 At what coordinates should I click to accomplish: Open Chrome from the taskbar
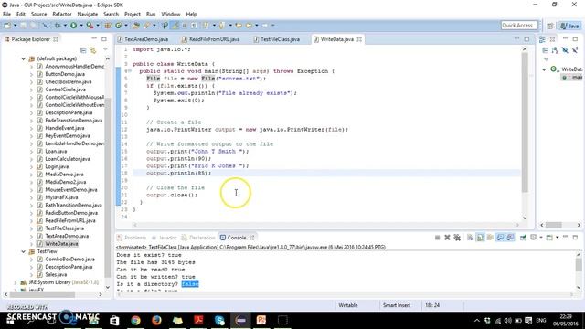coord(136,320)
